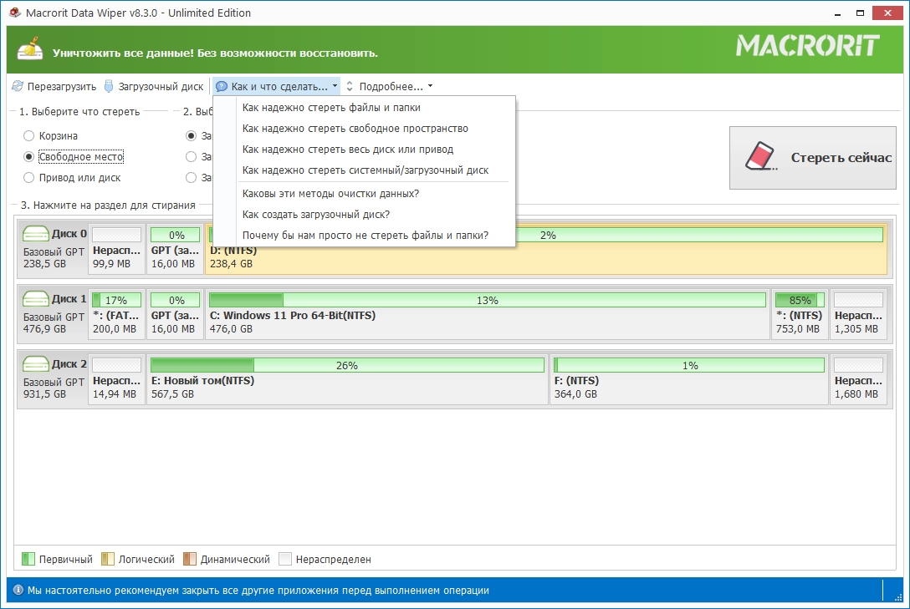This screenshot has width=910, height=609.
Task: Click the Диск 0 Базовый GPT 238,5 GB label
Action: tap(54, 249)
